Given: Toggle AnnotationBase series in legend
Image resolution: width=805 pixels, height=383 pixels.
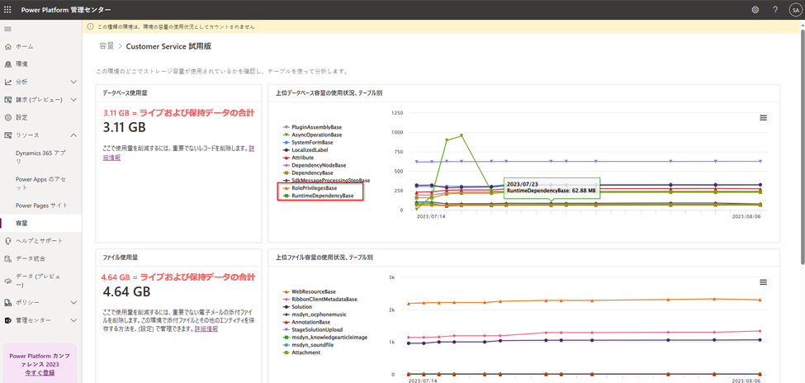Looking at the screenshot, I should (x=306, y=321).
